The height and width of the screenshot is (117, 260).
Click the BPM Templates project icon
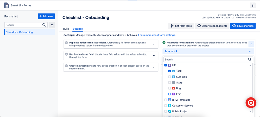tap(169, 100)
